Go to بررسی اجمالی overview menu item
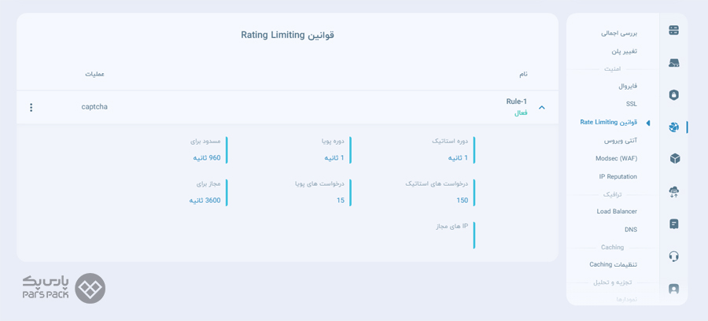The width and height of the screenshot is (708, 321). click(x=619, y=33)
